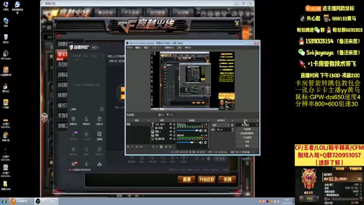Remove the selected scene in OBS

(x=132, y=147)
